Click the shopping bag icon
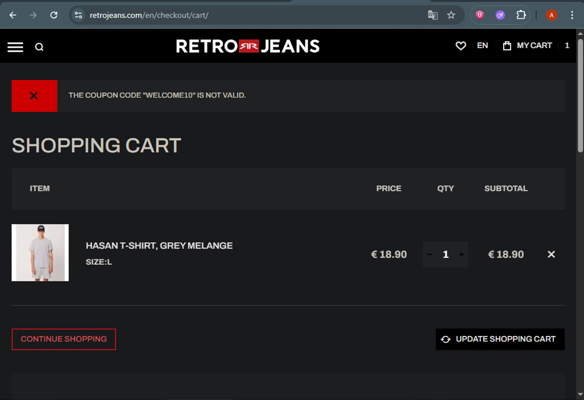 [507, 46]
